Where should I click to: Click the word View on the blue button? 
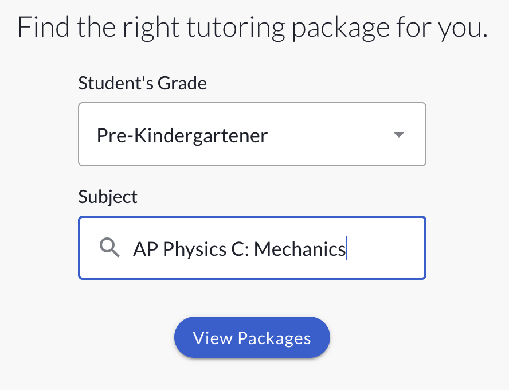pyautogui.click(x=213, y=338)
